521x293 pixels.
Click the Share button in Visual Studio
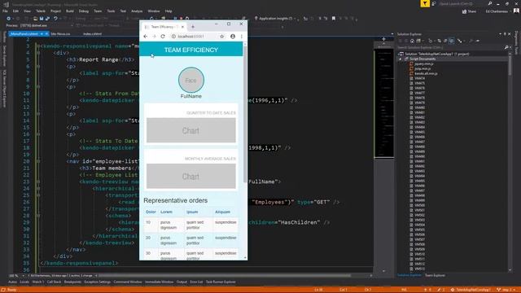pos(469,11)
